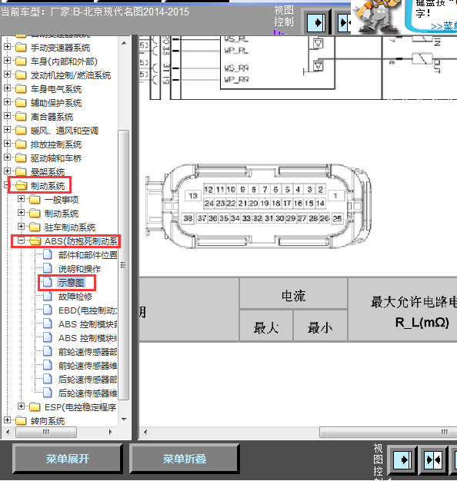The width and height of the screenshot is (457, 481).
Task: Click the 暖风、通风和空调 folder icon
Action: tap(21, 130)
